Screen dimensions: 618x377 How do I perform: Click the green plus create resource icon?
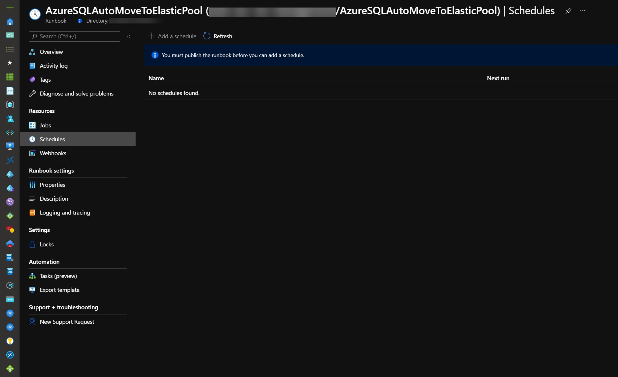click(10, 7)
